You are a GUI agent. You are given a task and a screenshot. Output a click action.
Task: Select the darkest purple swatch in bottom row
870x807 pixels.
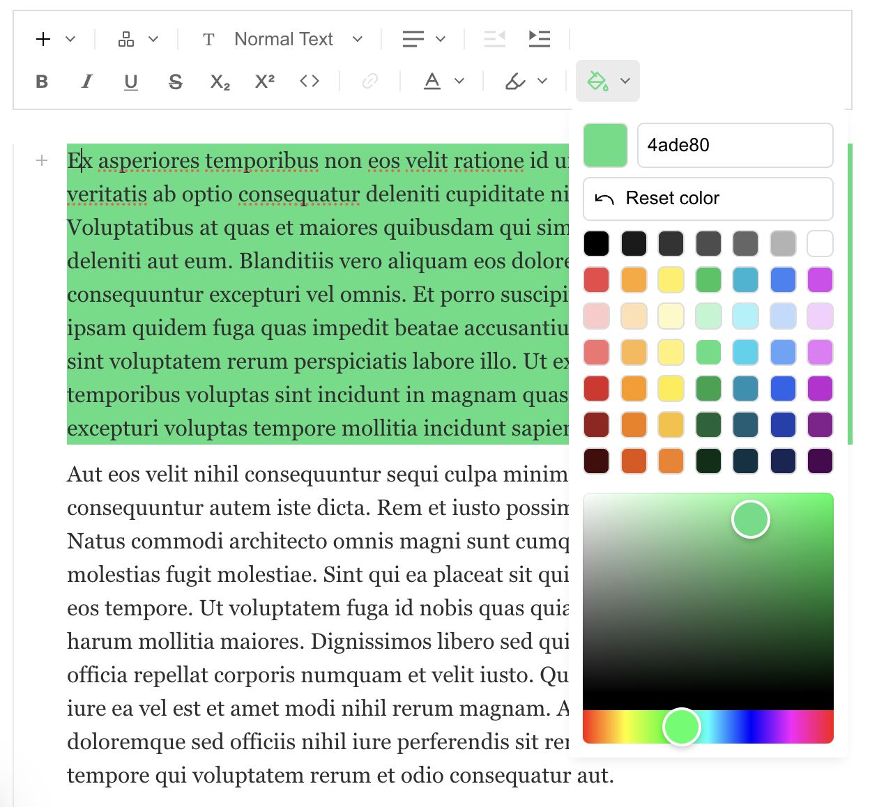pyautogui.click(x=820, y=461)
